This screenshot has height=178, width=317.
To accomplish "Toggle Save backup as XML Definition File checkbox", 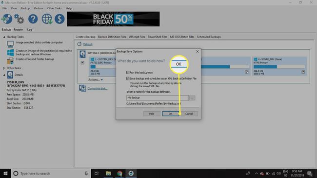I will click(x=128, y=79).
